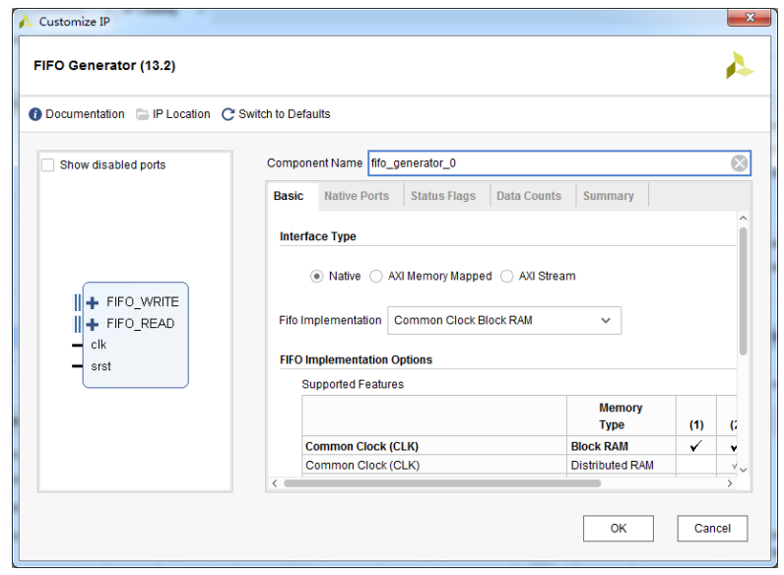
Task: Enable the Show disabled ports checkbox
Action: (48, 165)
